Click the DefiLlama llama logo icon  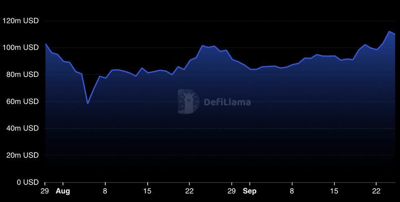pyautogui.click(x=188, y=101)
